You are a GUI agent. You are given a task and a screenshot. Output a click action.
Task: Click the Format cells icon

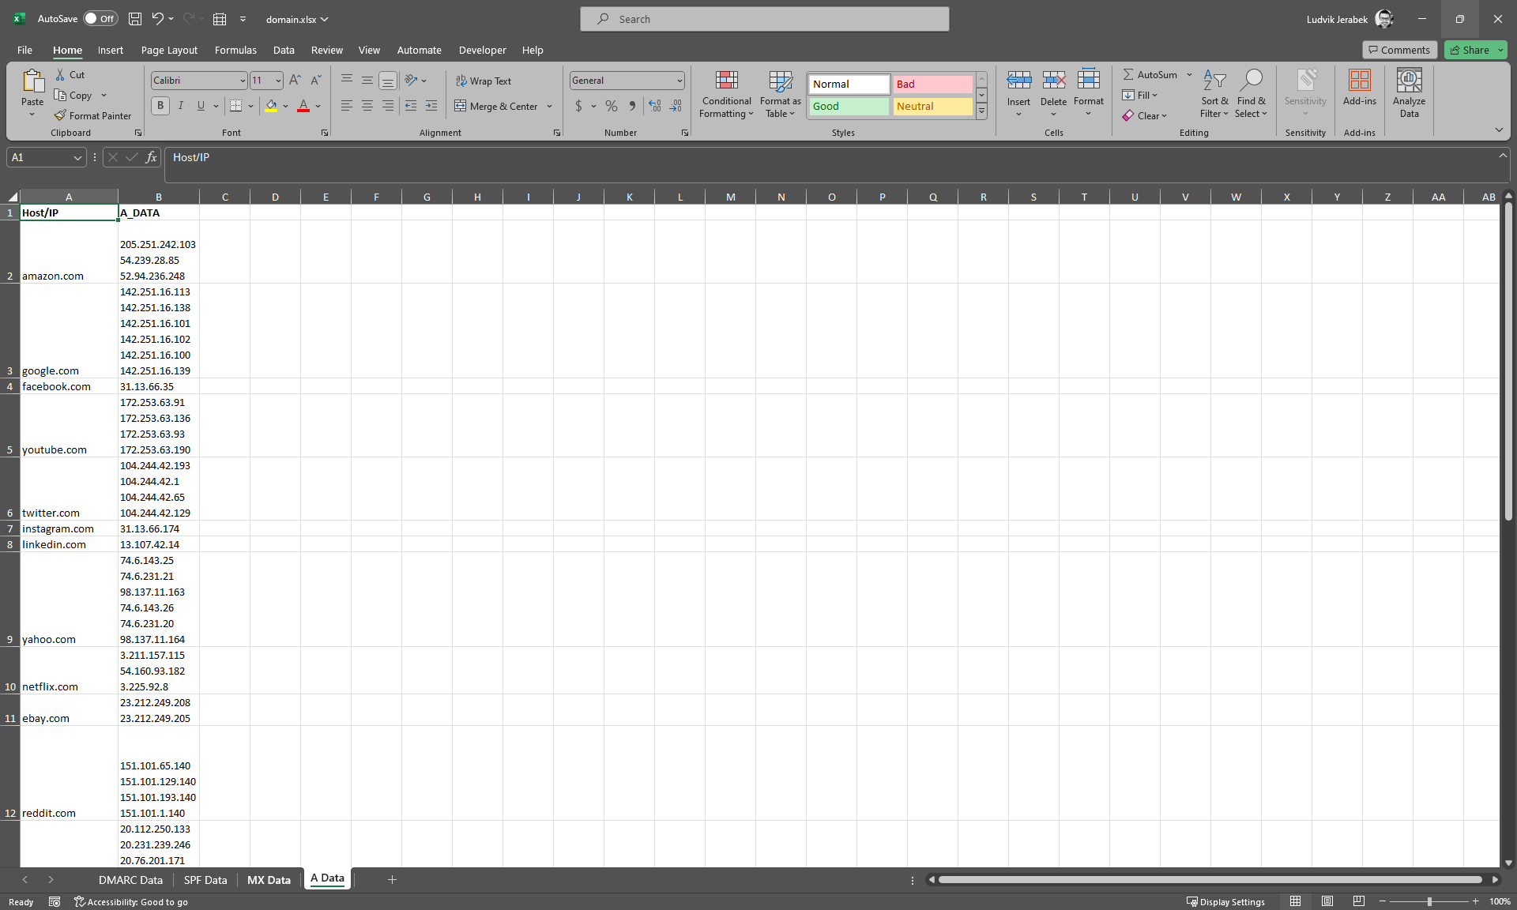click(x=1089, y=80)
